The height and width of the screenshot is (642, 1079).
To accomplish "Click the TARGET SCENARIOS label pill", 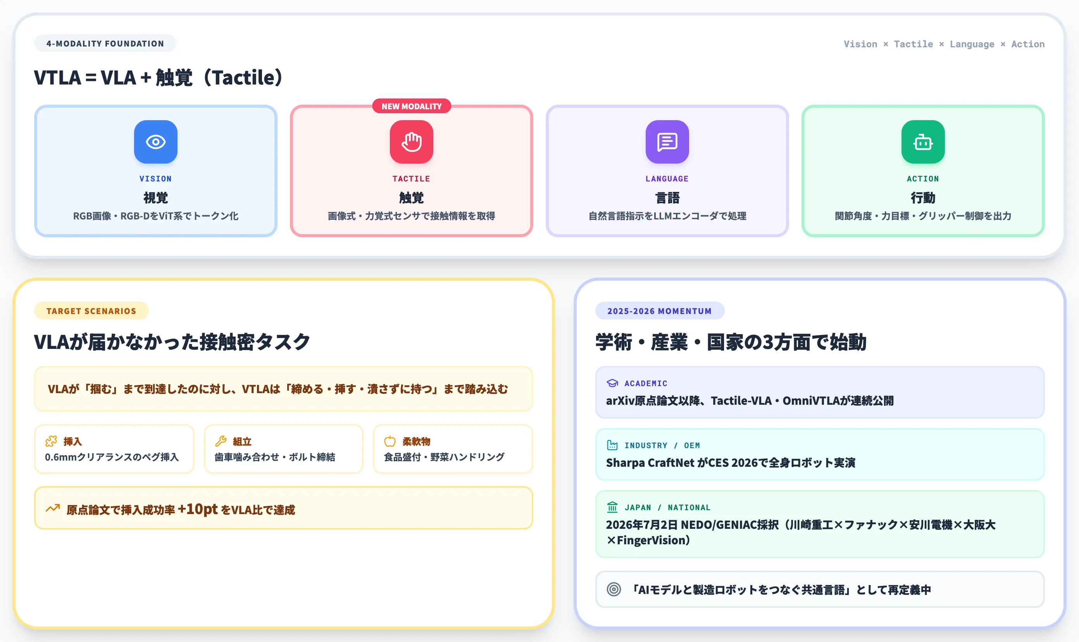I will tap(91, 311).
